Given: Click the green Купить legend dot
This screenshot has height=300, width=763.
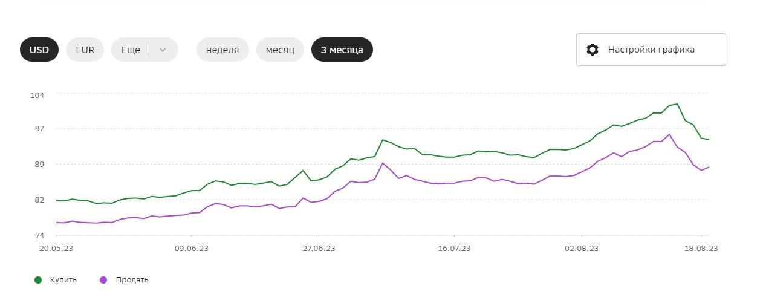Looking at the screenshot, I should tap(38, 280).
